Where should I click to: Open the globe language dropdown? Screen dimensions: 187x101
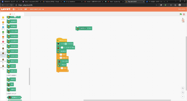14,9
